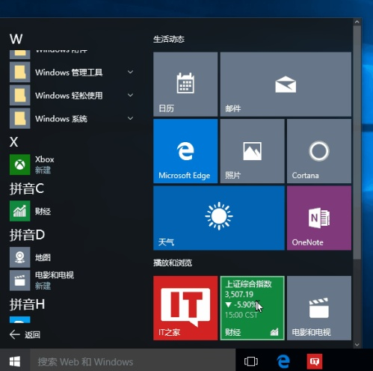The image size is (373, 371).
Task: Open the 电影和电视 tile with clapperboard
Action: click(319, 308)
